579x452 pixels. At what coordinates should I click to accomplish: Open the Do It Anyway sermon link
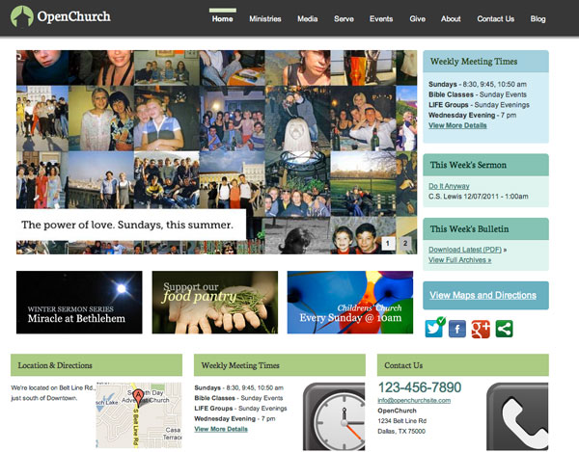point(449,186)
